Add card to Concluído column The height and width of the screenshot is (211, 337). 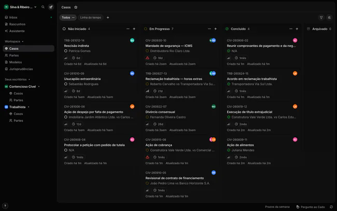coord(297,29)
